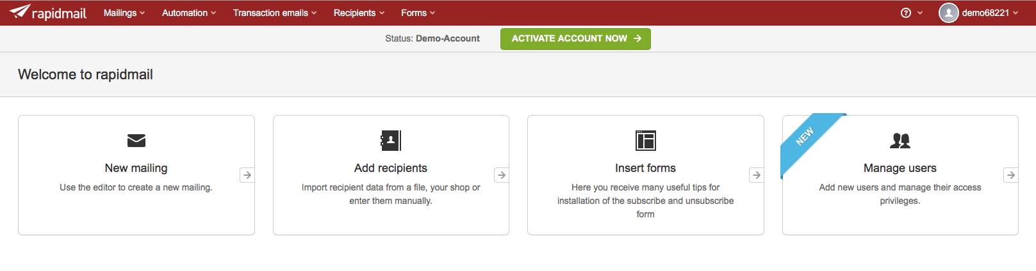Image resolution: width=1036 pixels, height=271 pixels.
Task: Open the New mailing card title
Action: tap(136, 168)
